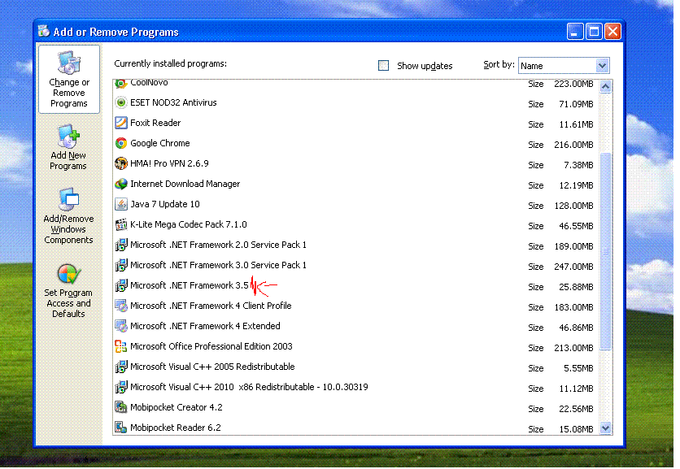Click .NET Framework 2.0 Service Pack 1 icon
680x469 pixels.
point(121,245)
